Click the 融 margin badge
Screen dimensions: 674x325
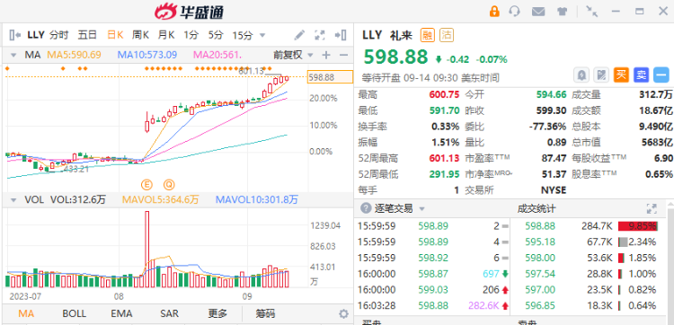[428, 35]
